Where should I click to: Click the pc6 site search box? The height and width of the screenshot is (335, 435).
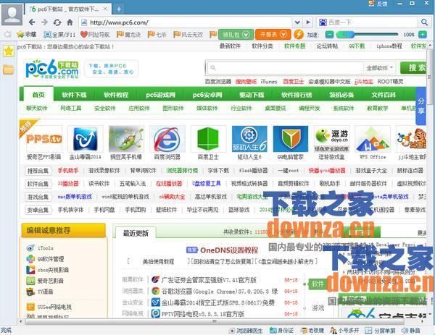pos(285,67)
